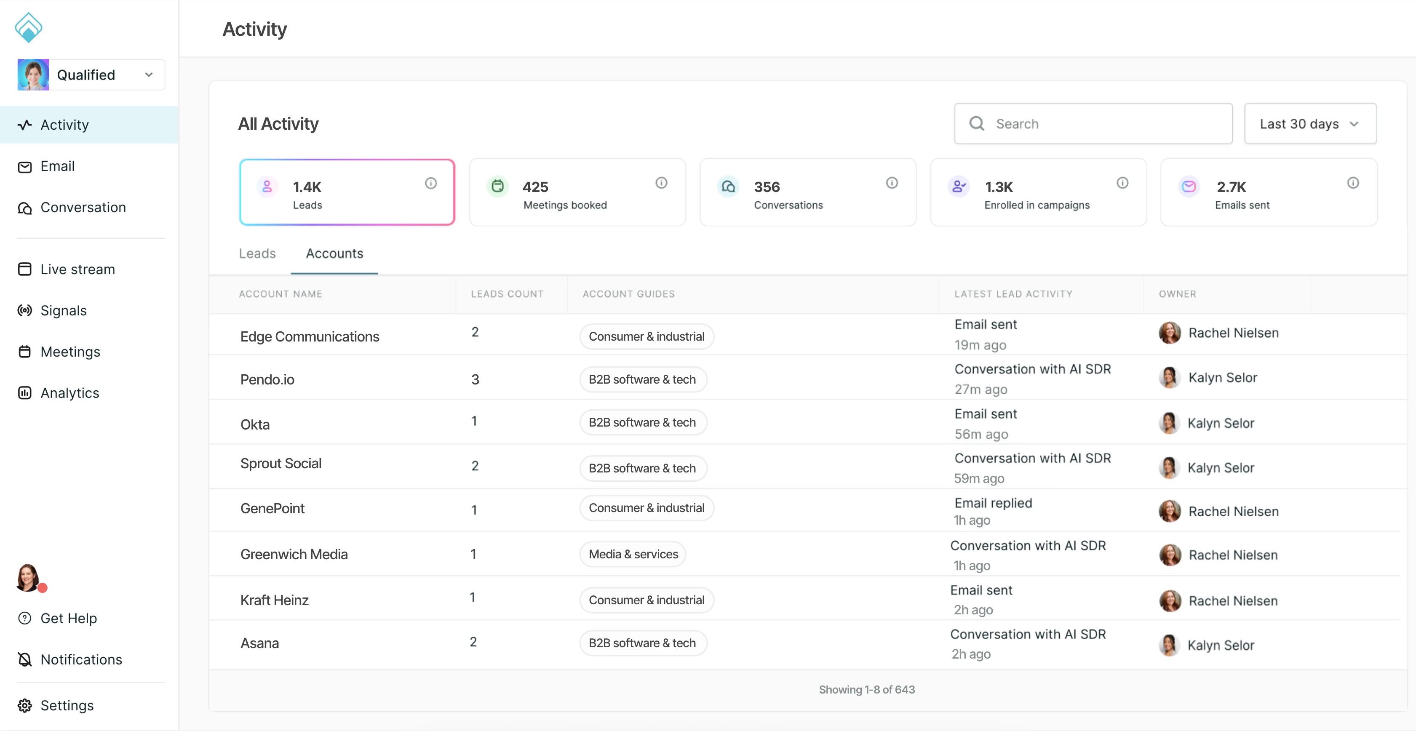Select the 1.4K Leads stat card
The height and width of the screenshot is (731, 1416).
coord(347,192)
